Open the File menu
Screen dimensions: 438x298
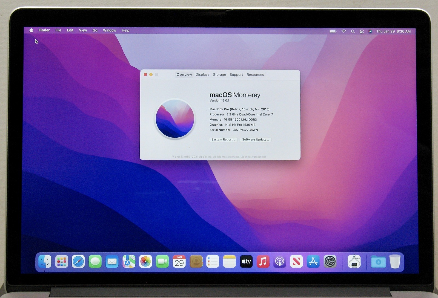tap(58, 30)
